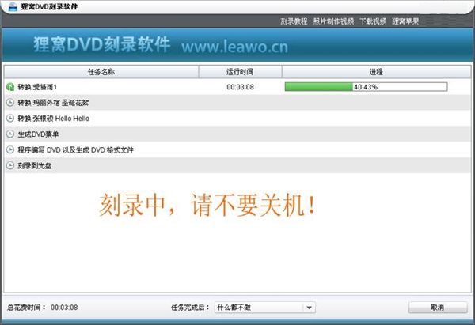
Task: Click the 任务完成后 label
Action: tap(190, 308)
